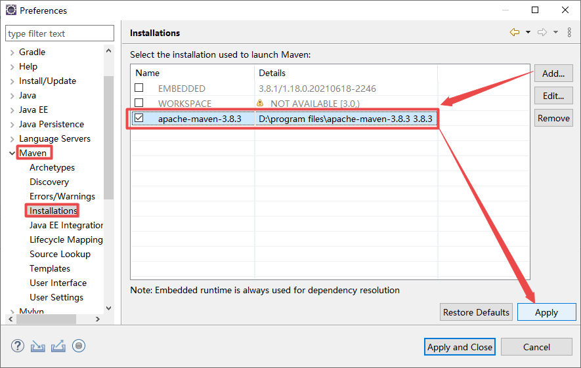Click the vertical scrollbar thumb in tree
This screenshot has width=581, height=368.
(x=108, y=137)
